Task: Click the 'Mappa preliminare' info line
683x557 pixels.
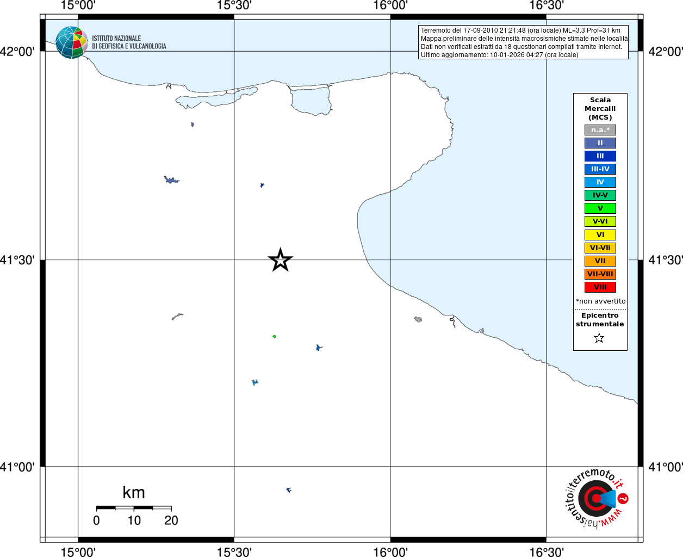Action: click(524, 39)
